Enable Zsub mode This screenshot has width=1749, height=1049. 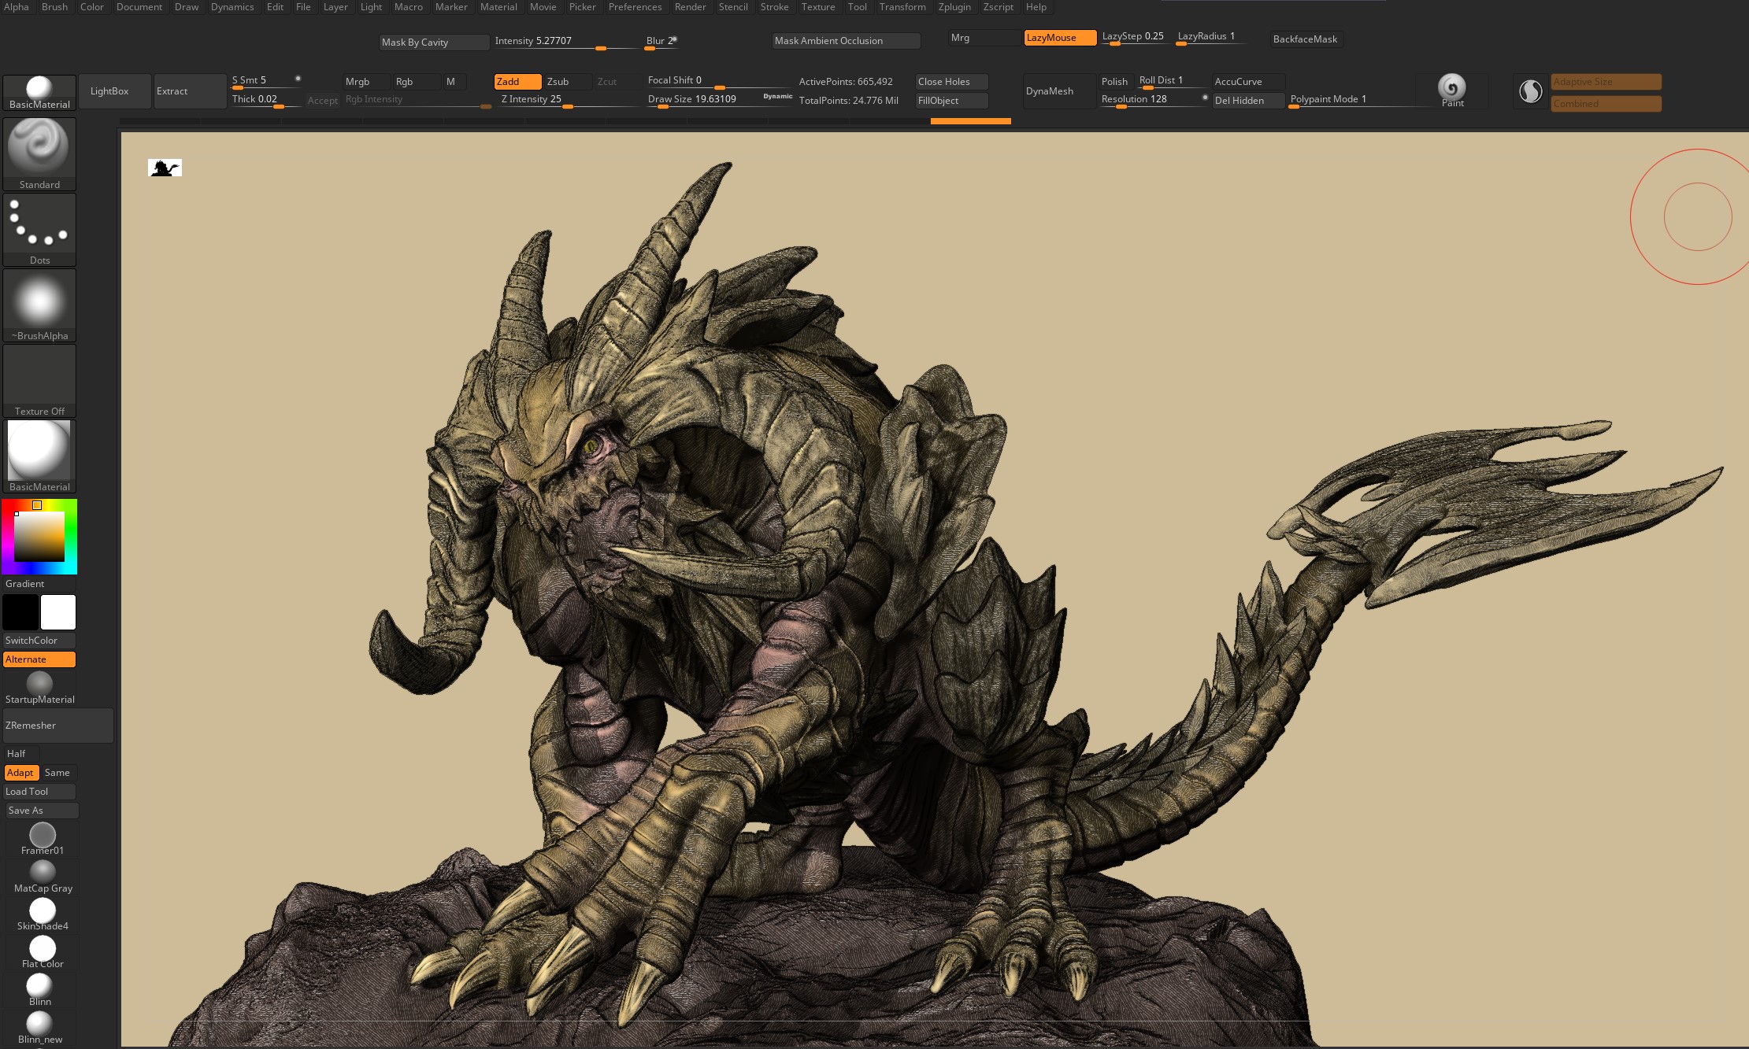tap(567, 82)
